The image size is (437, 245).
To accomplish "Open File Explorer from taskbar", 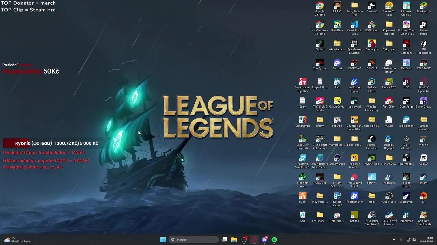I will [x=234, y=240].
